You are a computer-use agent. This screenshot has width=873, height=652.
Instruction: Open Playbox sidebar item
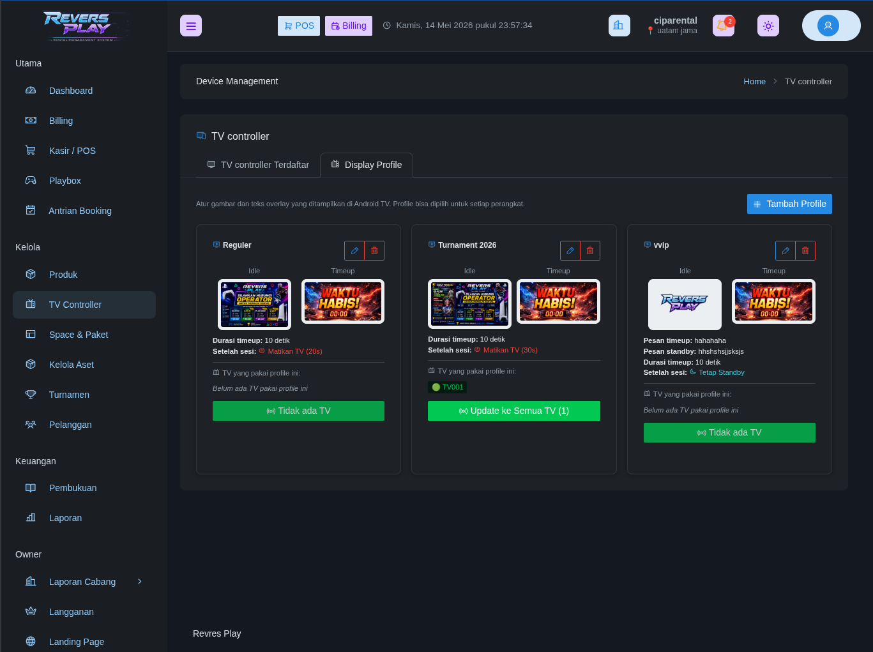pos(84,181)
